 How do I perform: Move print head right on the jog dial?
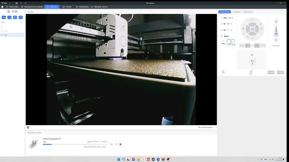click(x=261, y=29)
